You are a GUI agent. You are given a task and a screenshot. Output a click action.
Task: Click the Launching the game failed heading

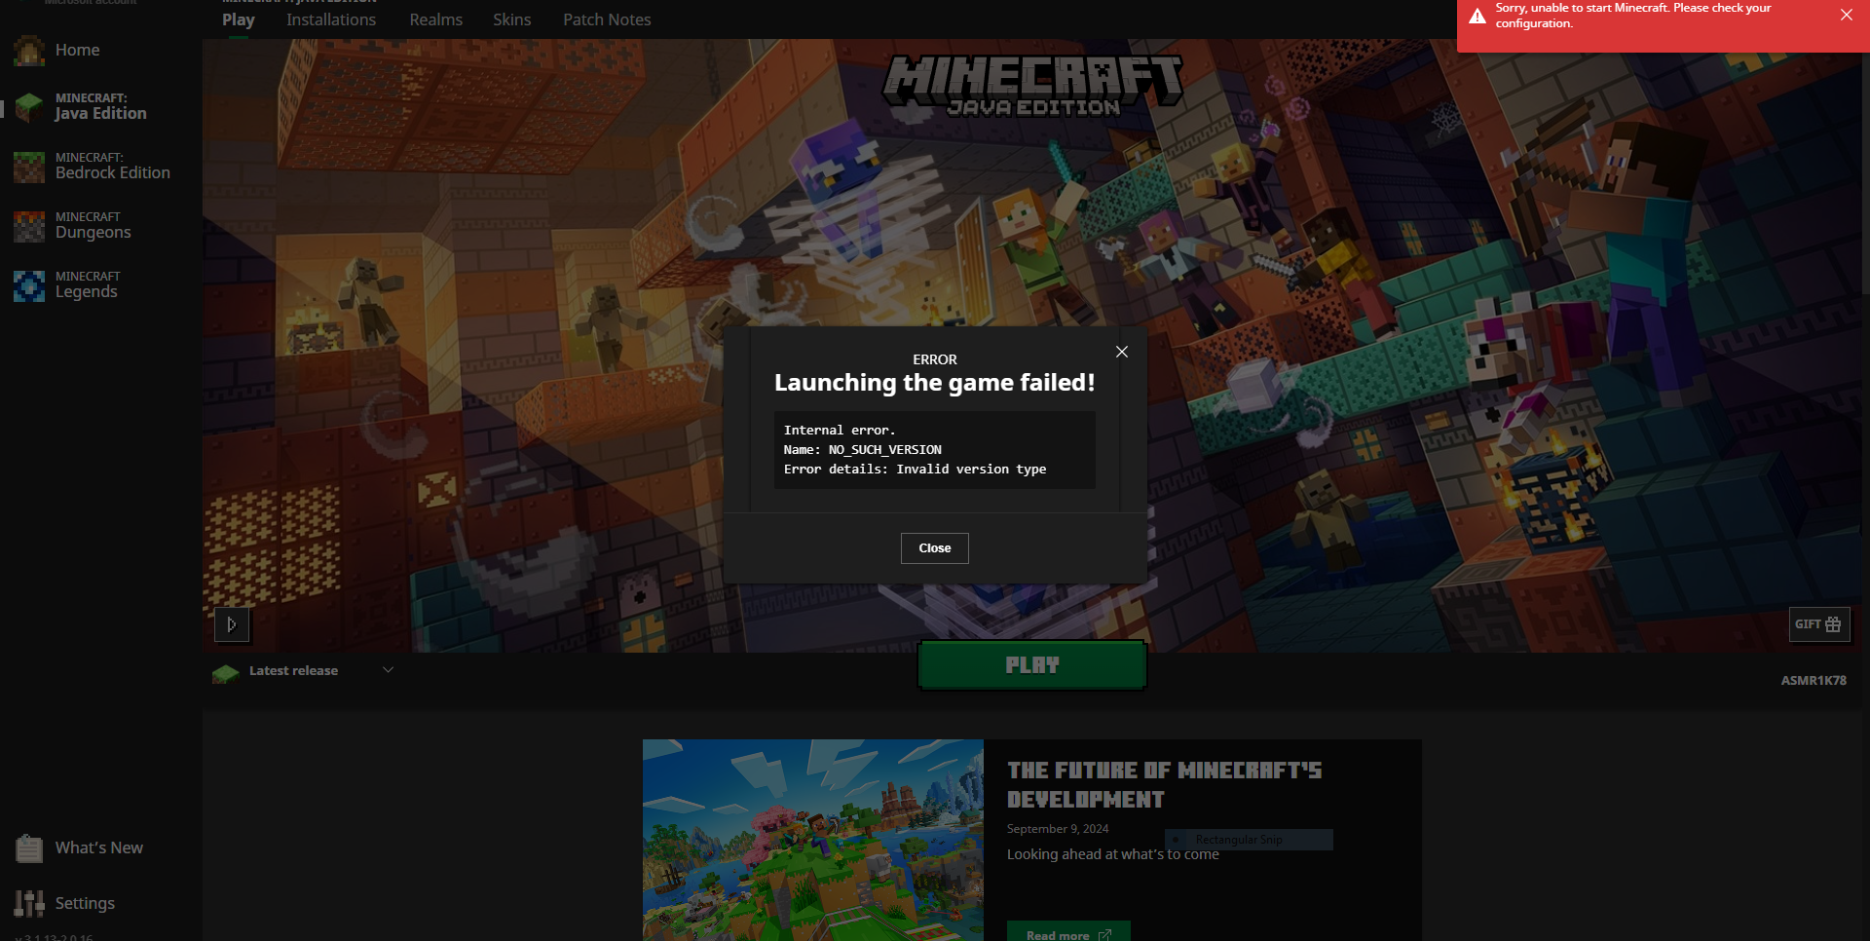tap(935, 383)
